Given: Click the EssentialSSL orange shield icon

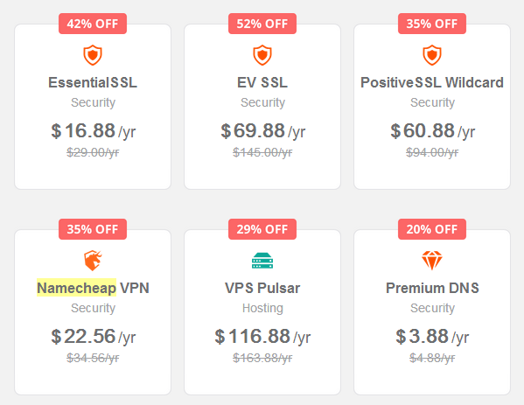Looking at the screenshot, I should [93, 55].
